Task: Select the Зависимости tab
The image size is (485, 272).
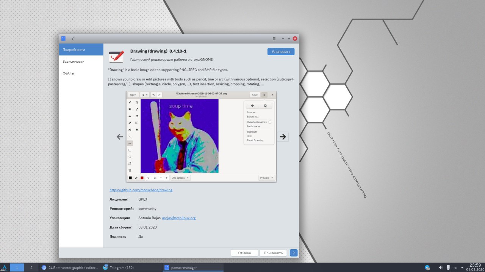Action: click(81, 61)
